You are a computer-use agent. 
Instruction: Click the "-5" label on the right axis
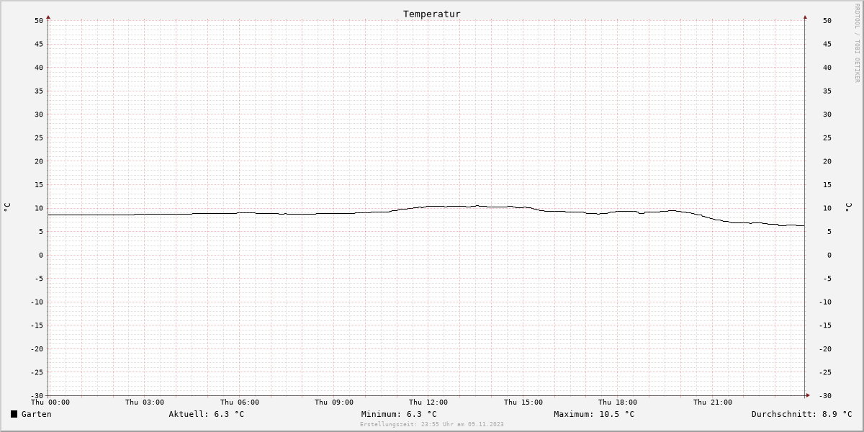pos(827,278)
